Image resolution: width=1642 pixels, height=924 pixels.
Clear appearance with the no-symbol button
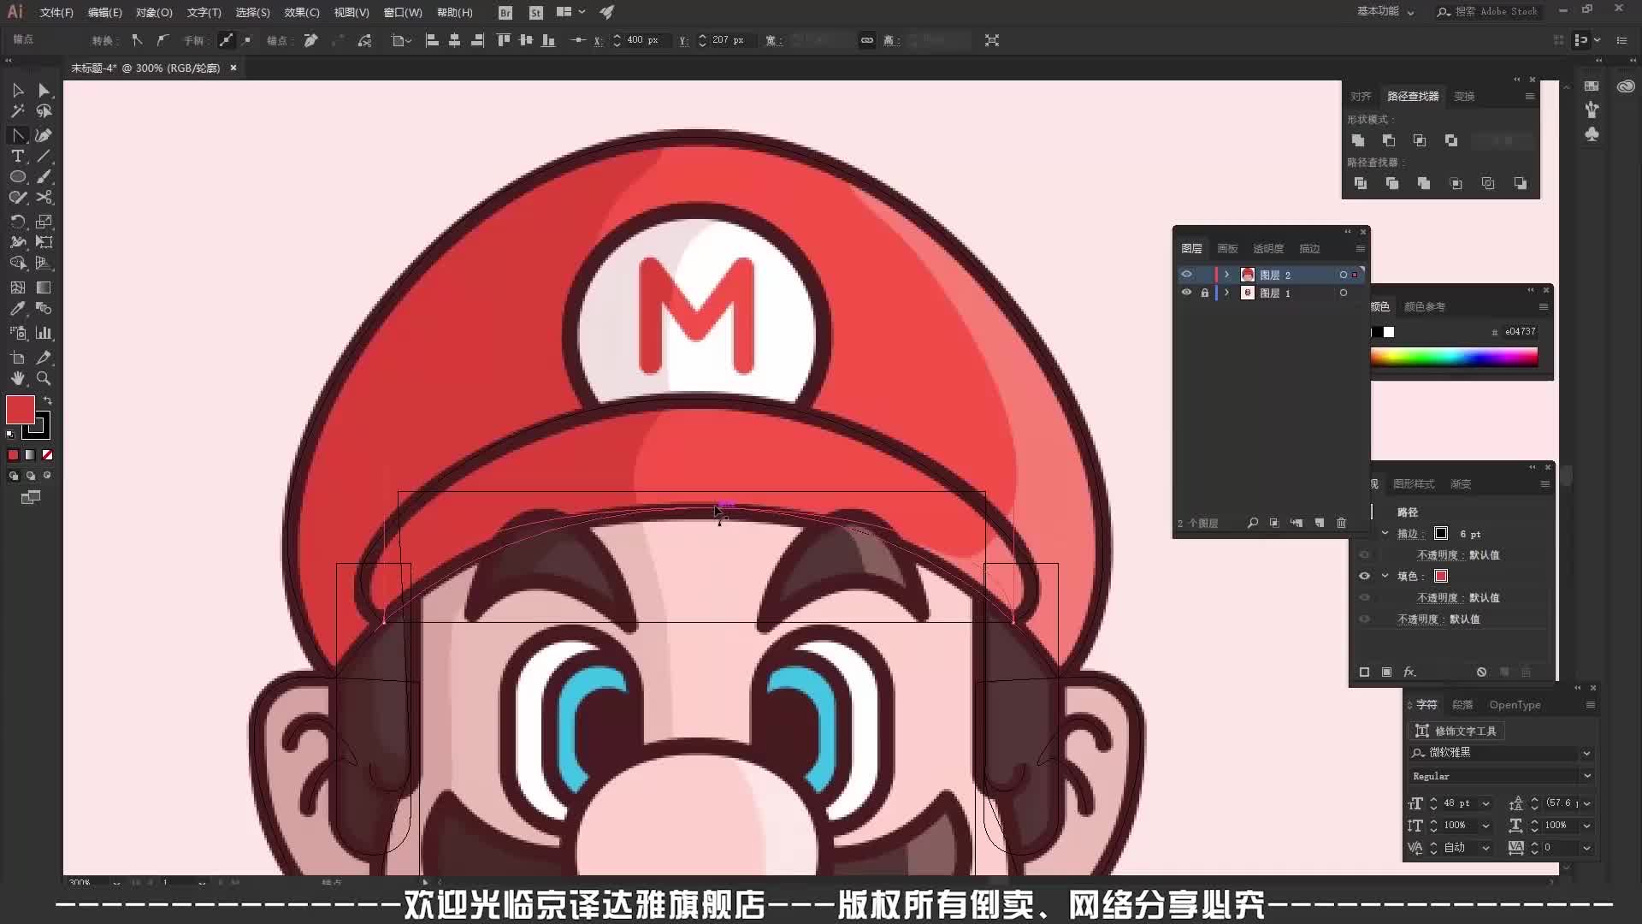1481,672
